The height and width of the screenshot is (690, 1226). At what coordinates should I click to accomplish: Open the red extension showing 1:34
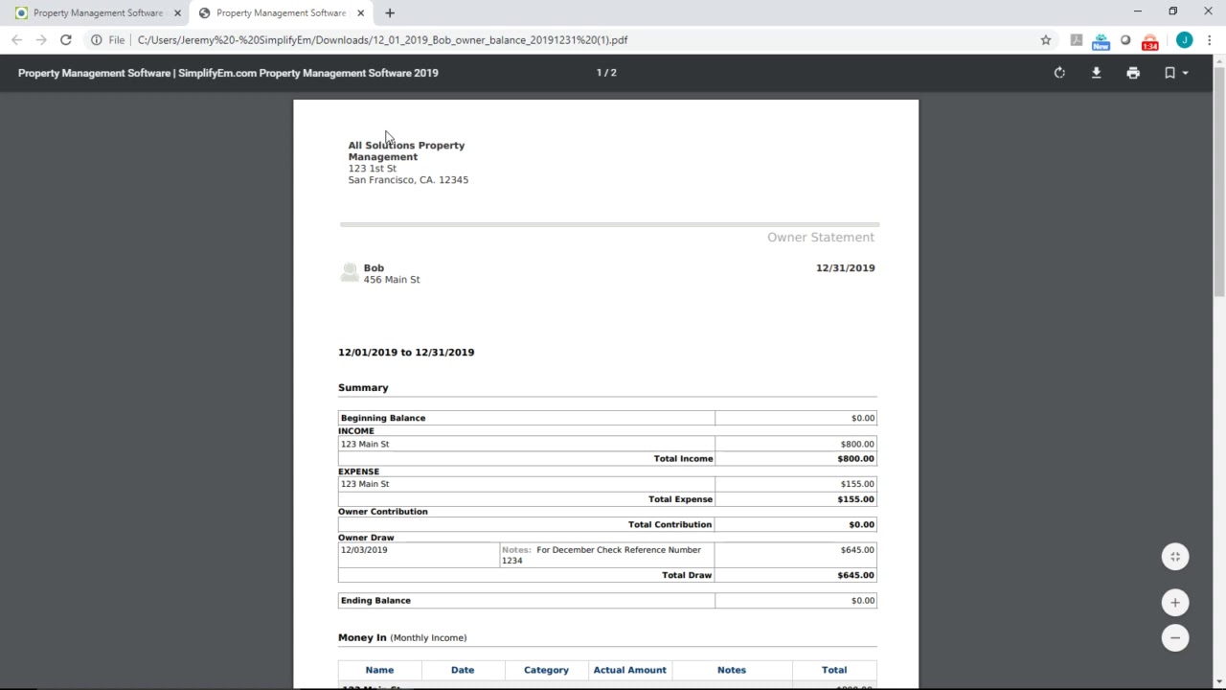pyautogui.click(x=1150, y=41)
